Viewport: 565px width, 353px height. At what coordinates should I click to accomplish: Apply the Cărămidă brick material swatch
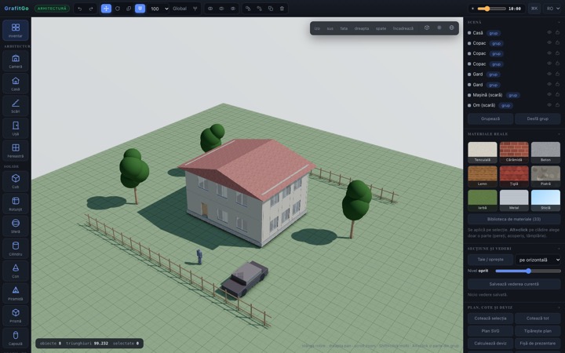point(514,152)
